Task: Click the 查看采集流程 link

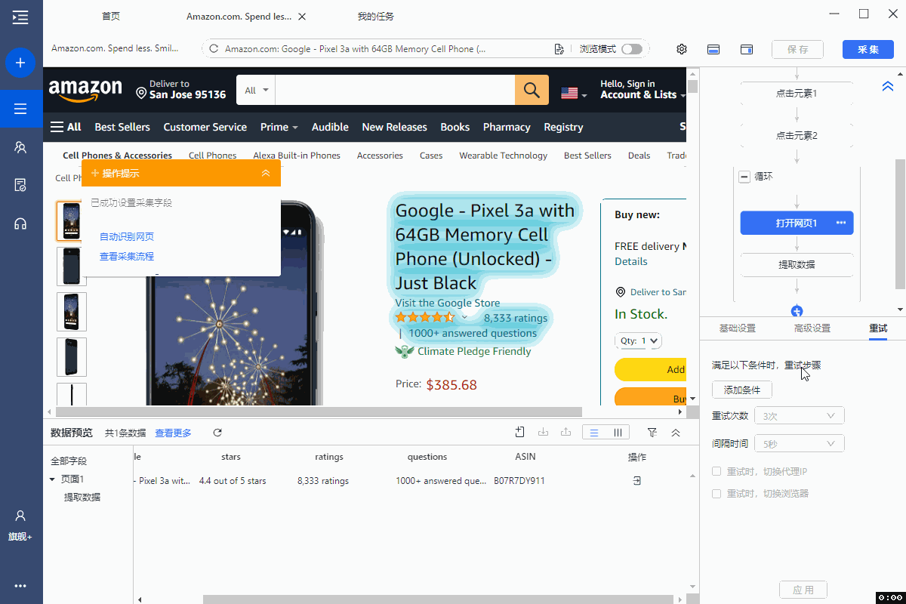Action: [x=127, y=257]
